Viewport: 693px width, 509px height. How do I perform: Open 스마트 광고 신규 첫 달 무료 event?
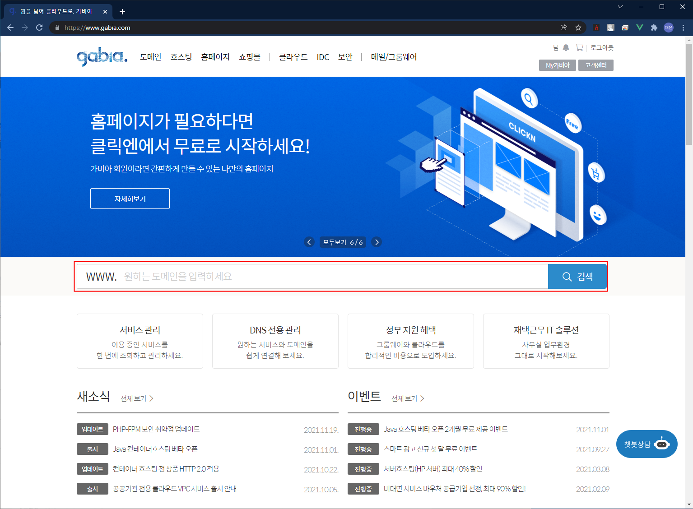pos(430,449)
